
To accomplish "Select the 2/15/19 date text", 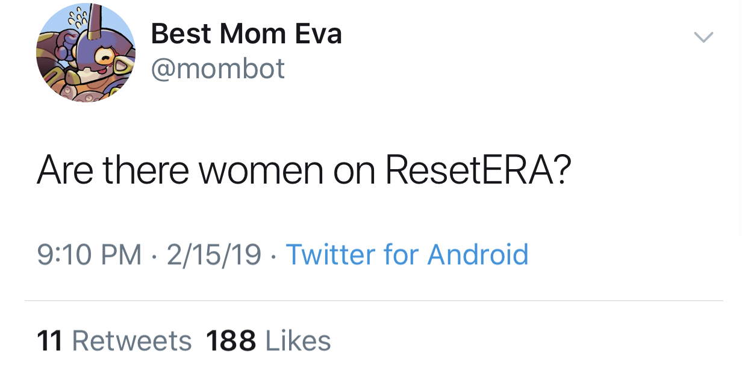I will pos(214,255).
